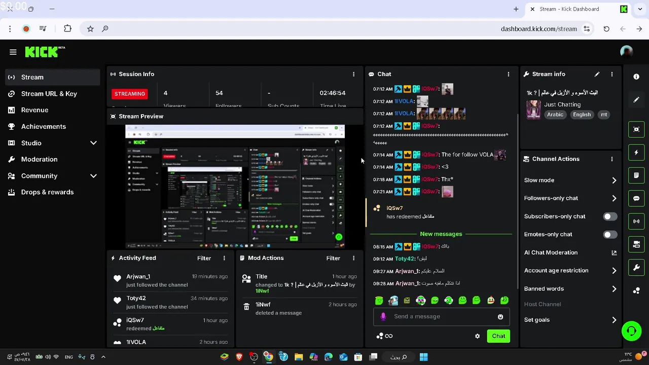
Task: Open the profile avatar in top right
Action: pos(626,52)
